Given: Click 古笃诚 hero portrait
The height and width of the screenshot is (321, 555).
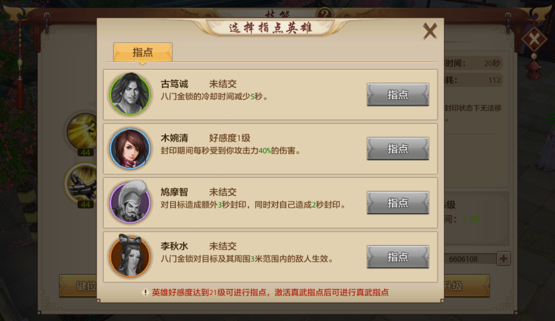Looking at the screenshot, I should click(130, 94).
